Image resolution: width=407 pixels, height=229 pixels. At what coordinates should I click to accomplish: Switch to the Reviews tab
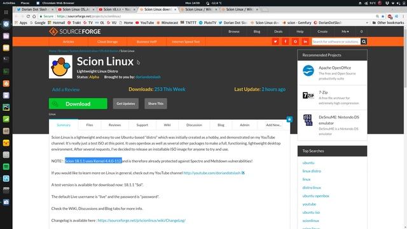tap(114, 125)
